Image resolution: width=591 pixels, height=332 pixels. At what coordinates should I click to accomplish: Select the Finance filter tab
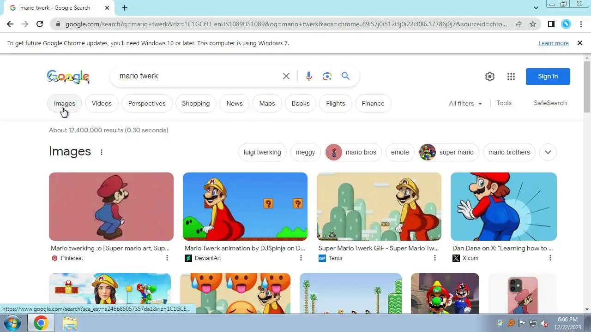coord(373,103)
